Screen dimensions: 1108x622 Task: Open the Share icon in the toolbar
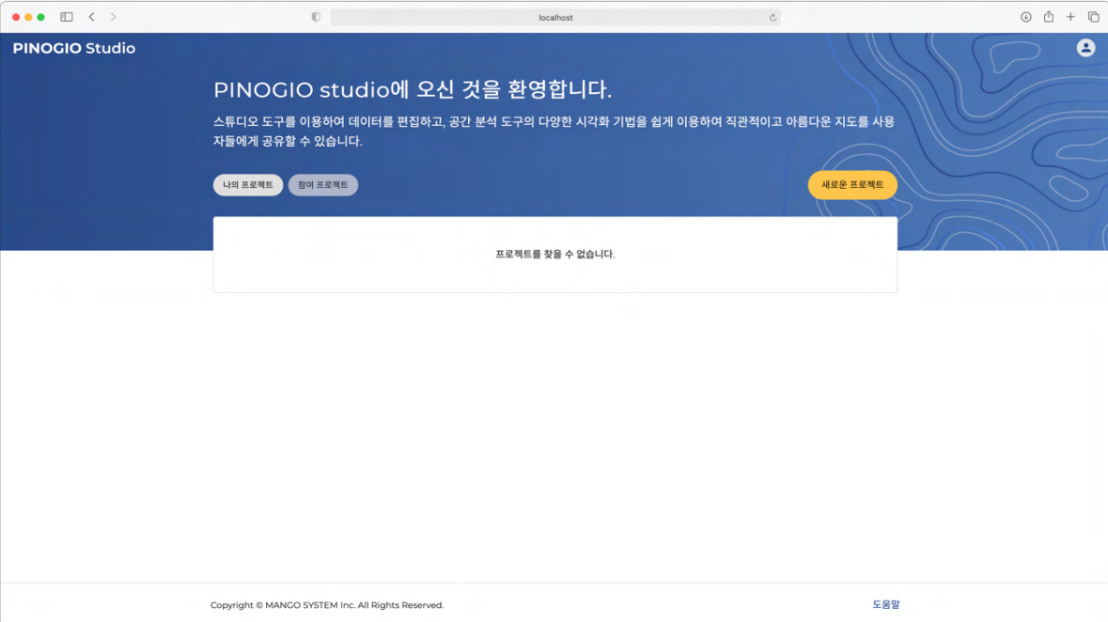pyautogui.click(x=1048, y=17)
